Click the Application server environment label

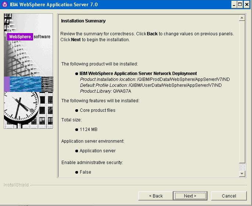[93, 141]
